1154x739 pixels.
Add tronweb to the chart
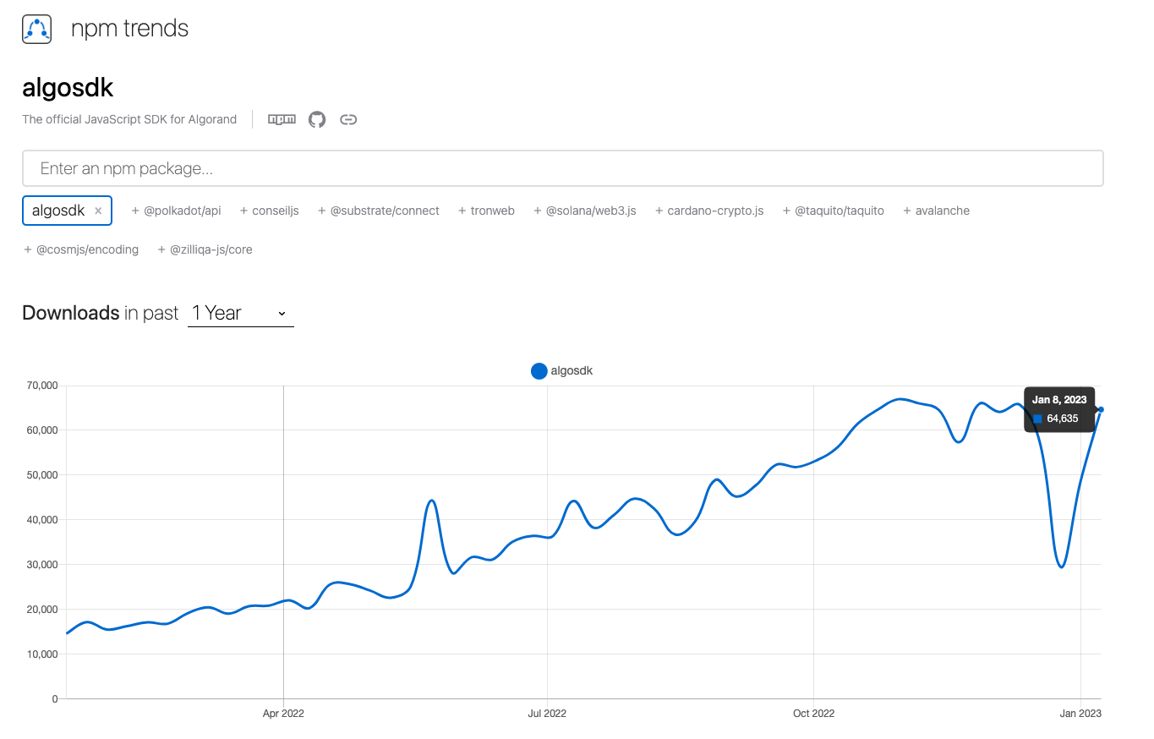pos(487,211)
